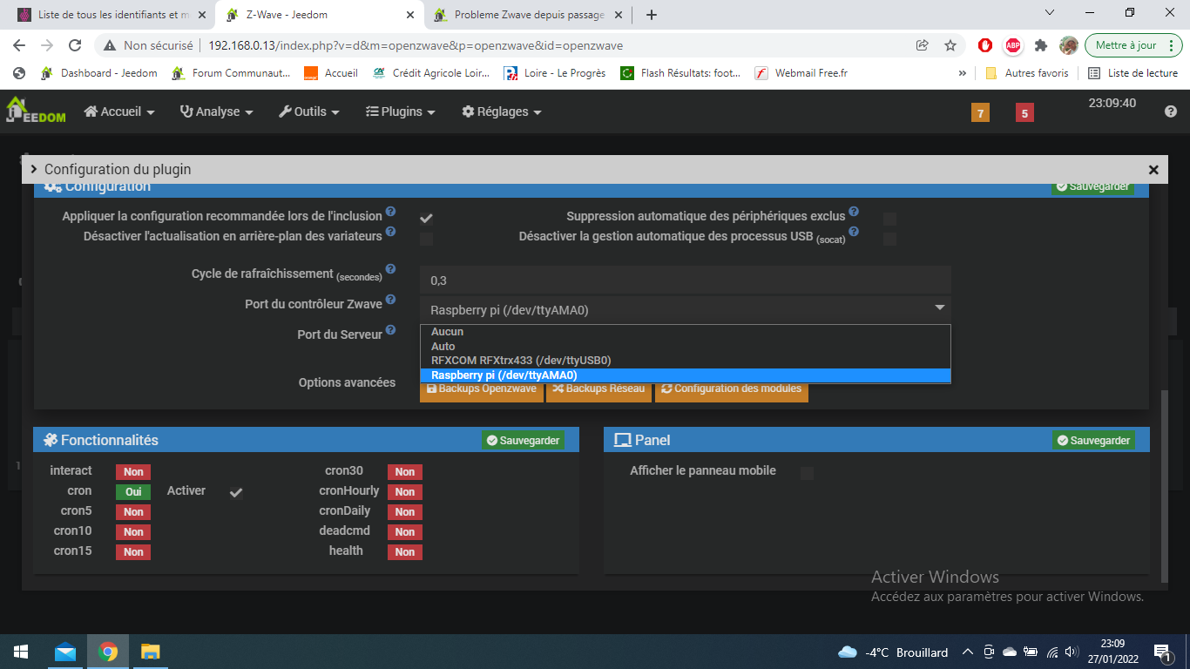1190x669 pixels.
Task: Open help tooltip for Cycle de rafraîchissement
Action: tap(390, 269)
